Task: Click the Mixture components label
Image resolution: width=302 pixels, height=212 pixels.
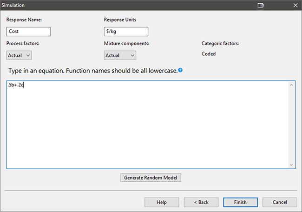Action: tap(127, 43)
